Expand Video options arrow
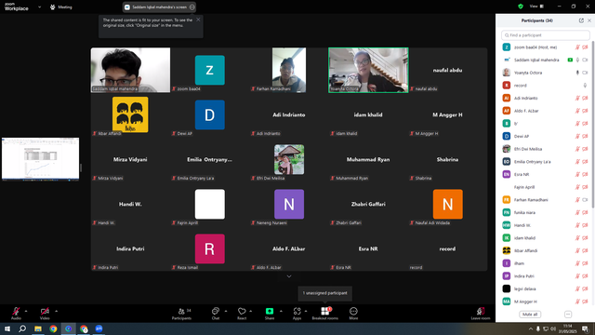 [56, 311]
